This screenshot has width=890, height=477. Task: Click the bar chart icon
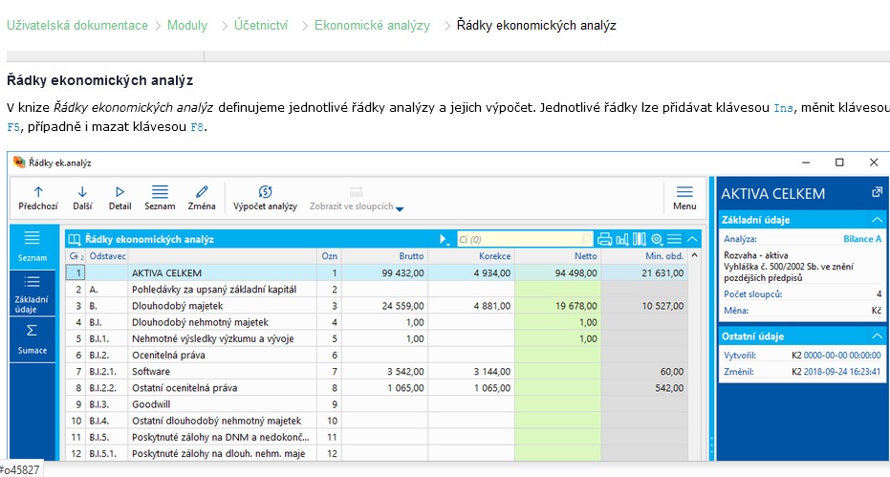[622, 240]
